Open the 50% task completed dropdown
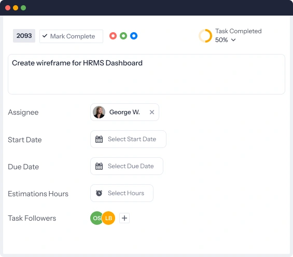 (226, 40)
